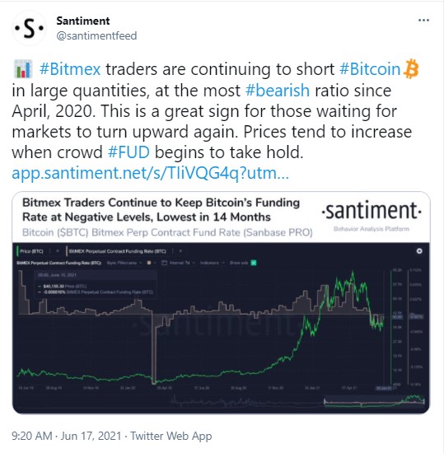Click the chart settings gear icon
Viewport: 444px width, 453px height.
[x=419, y=251]
